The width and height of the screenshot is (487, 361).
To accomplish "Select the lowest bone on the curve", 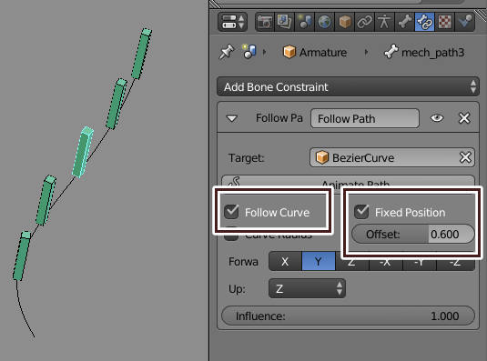I will (22, 256).
